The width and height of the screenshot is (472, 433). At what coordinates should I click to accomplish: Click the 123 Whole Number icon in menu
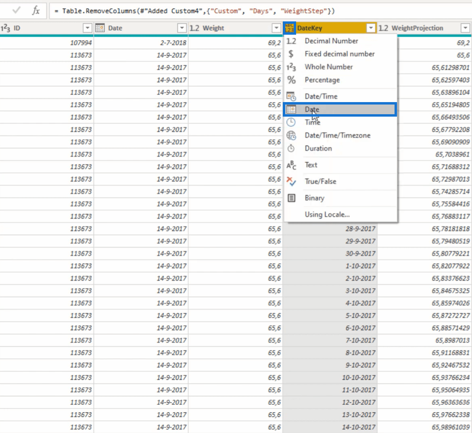pyautogui.click(x=291, y=67)
